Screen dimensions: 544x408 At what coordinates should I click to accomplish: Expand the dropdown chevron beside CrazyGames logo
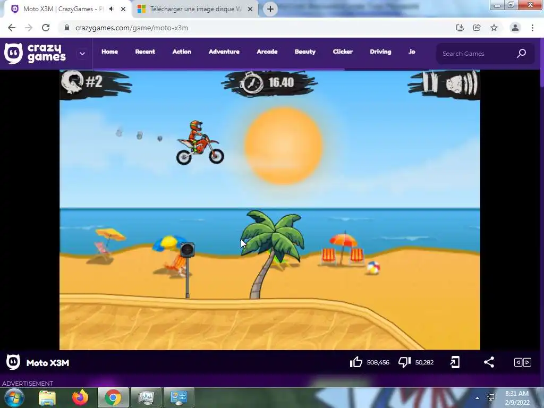pos(82,54)
